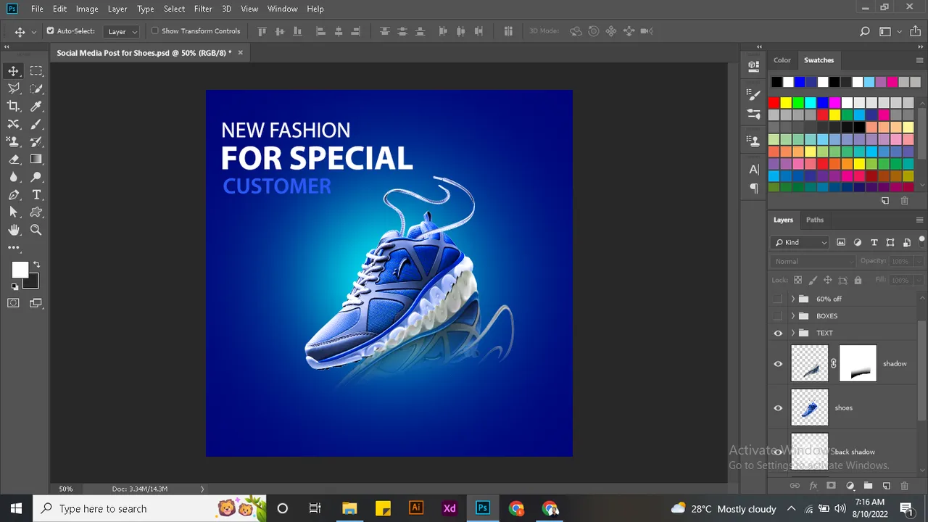Viewport: 928px width, 522px height.
Task: Select the Gradient tool
Action: [x=36, y=159]
